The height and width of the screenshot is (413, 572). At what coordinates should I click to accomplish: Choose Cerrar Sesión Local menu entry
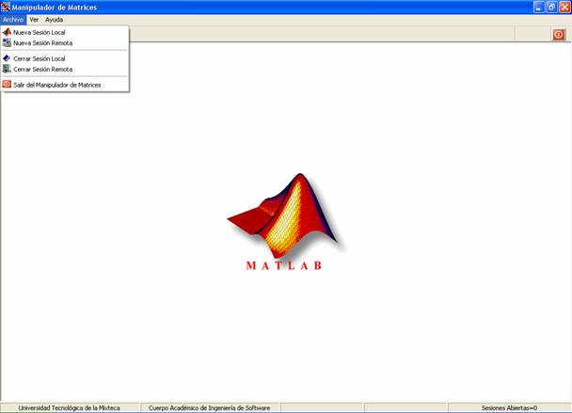point(65,58)
